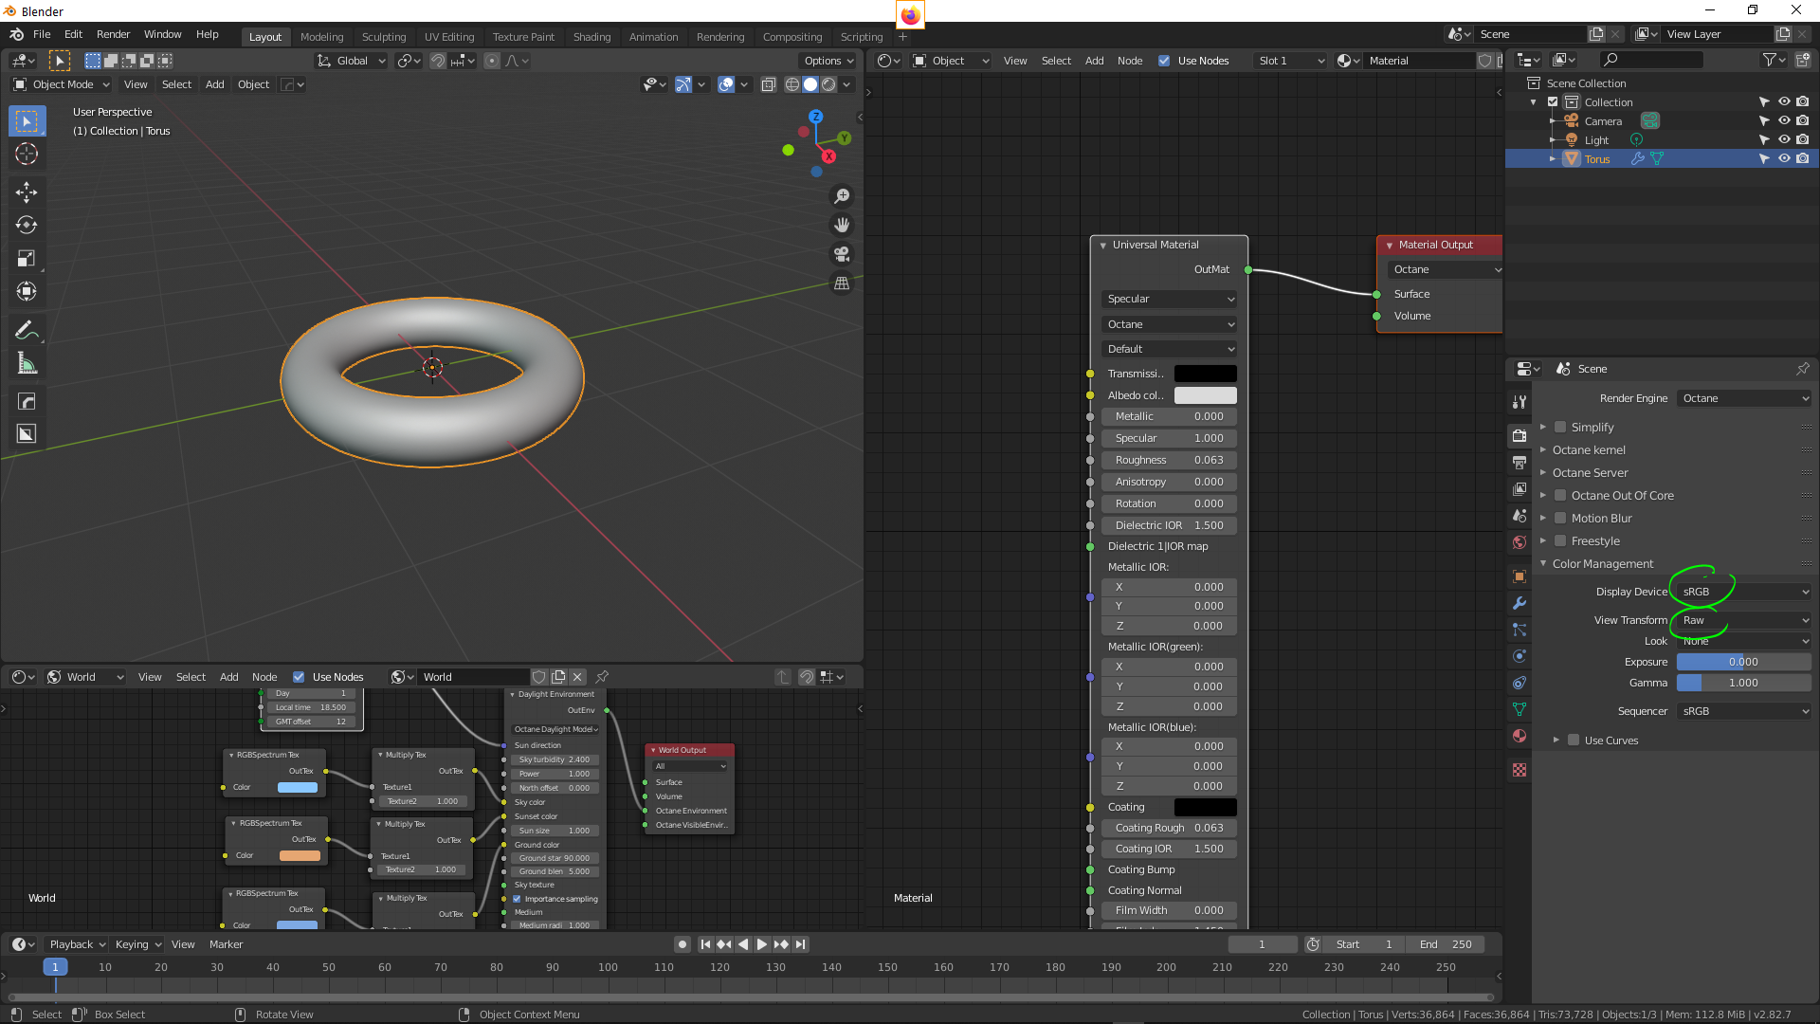Toggle camera view icon in viewport
Image resolution: width=1820 pixels, height=1024 pixels.
(841, 254)
